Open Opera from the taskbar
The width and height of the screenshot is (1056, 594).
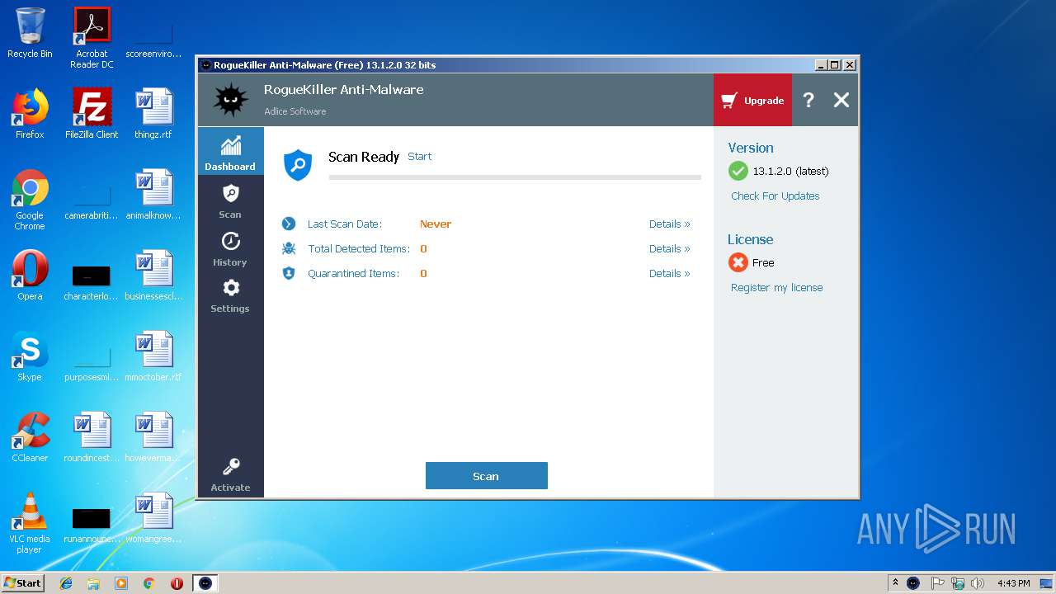177,583
